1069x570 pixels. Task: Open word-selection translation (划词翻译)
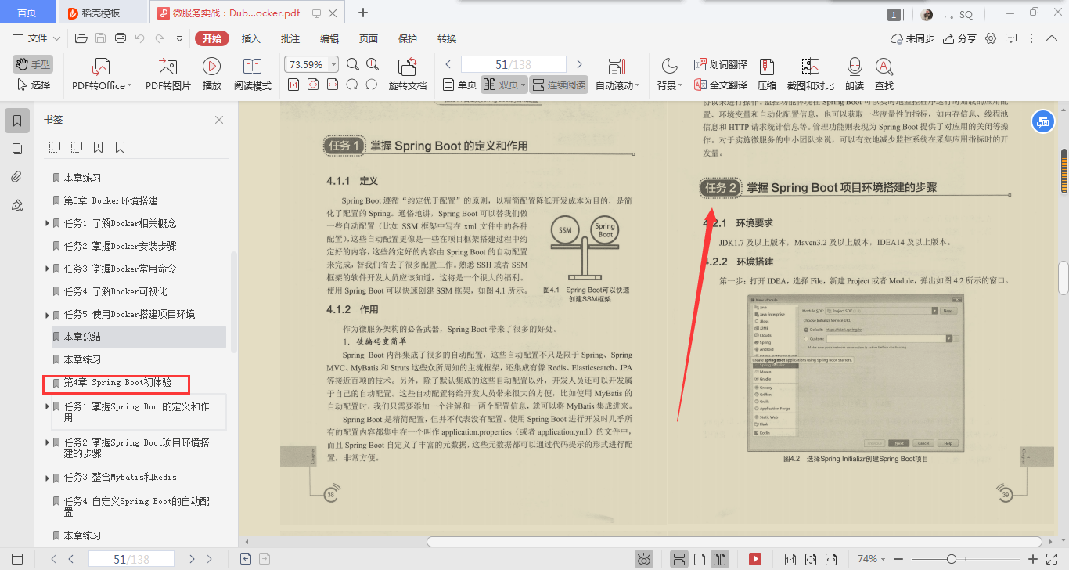(x=720, y=65)
